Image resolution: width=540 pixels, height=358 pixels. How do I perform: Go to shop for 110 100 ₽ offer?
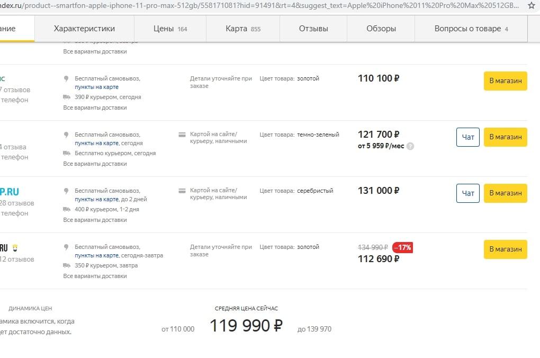pos(505,81)
